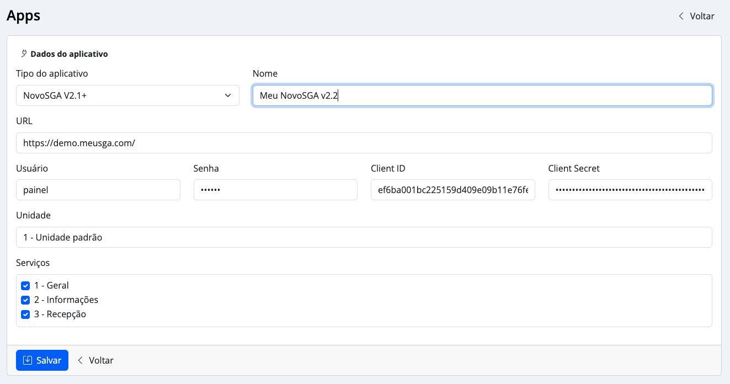Disable the 3 - Recepção service checkbox
730x384 pixels.
pyautogui.click(x=25, y=314)
